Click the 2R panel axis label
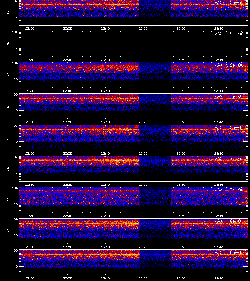Viewport: 250px width, 281px height. (x=8, y=44)
